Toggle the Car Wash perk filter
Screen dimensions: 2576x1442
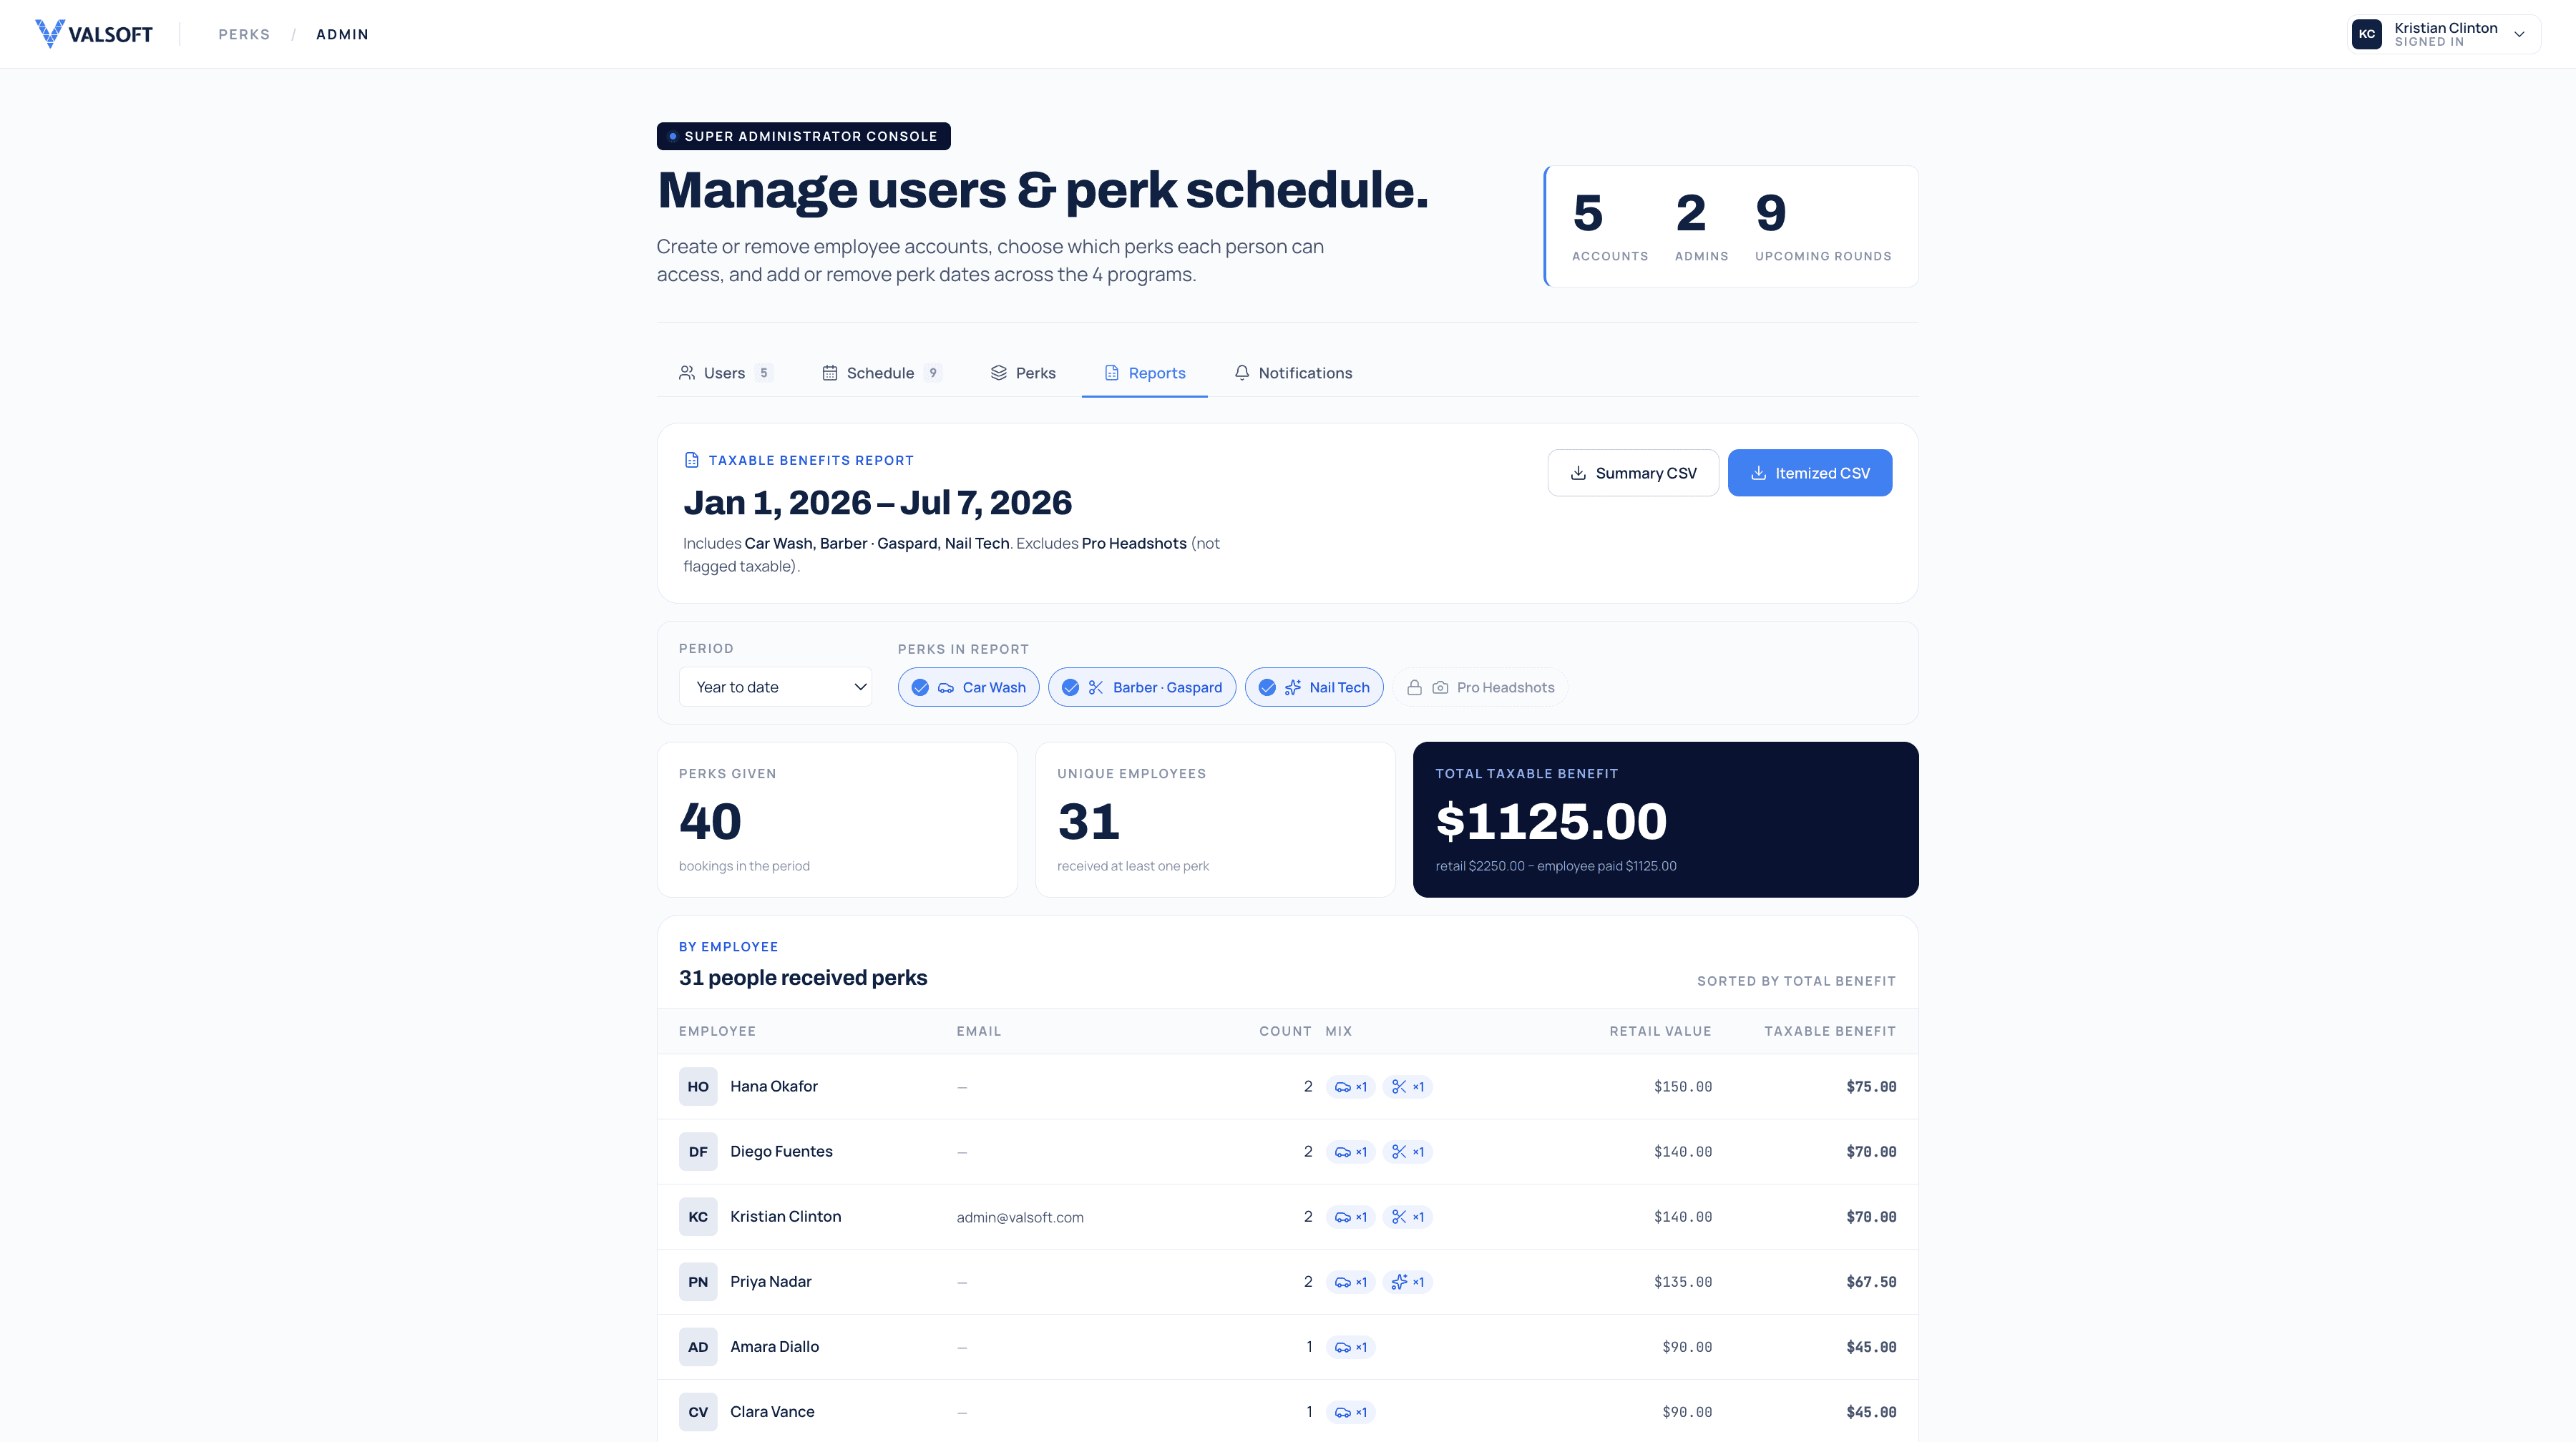968,687
